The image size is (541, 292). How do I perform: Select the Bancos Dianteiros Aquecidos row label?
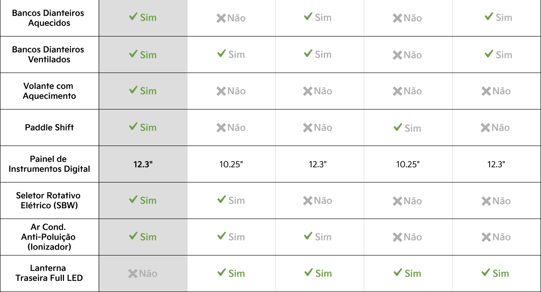coord(49,18)
